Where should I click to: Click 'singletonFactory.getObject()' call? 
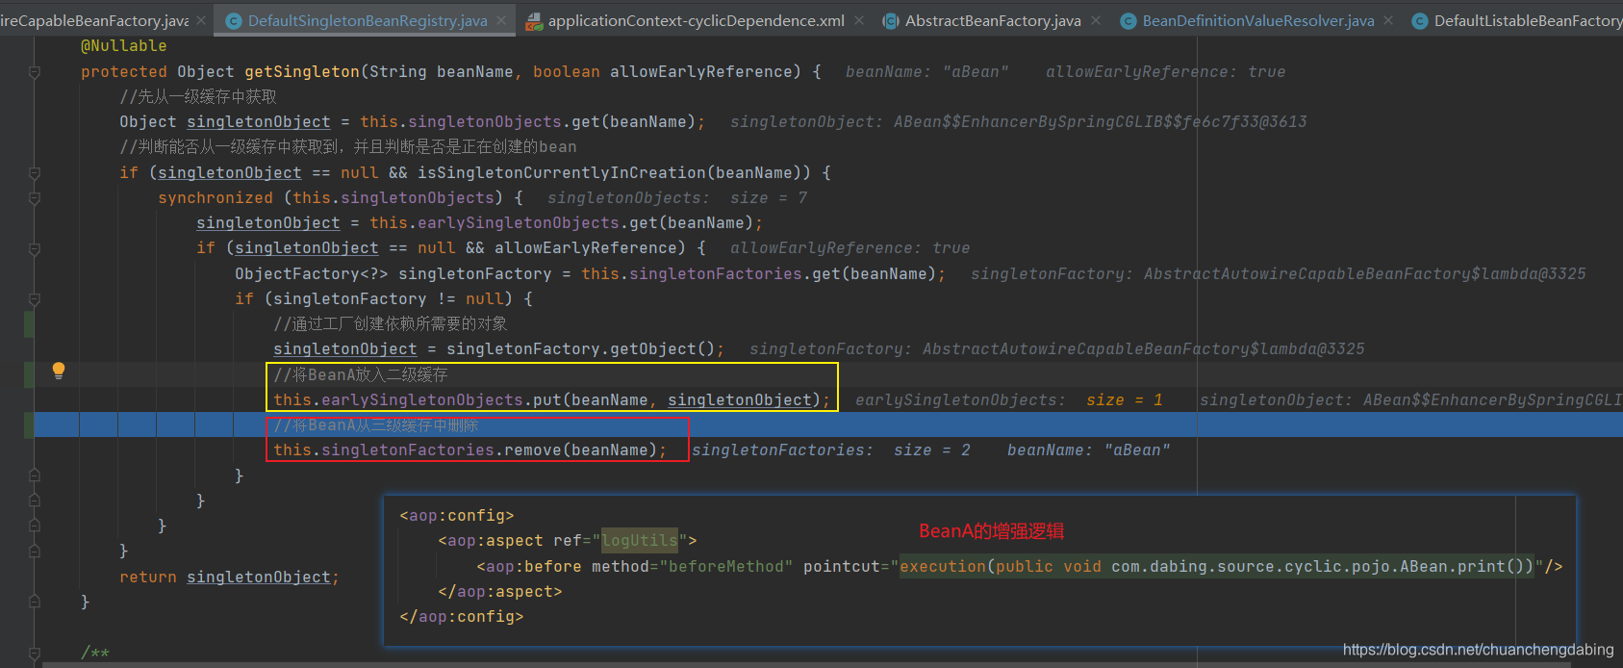581,349
